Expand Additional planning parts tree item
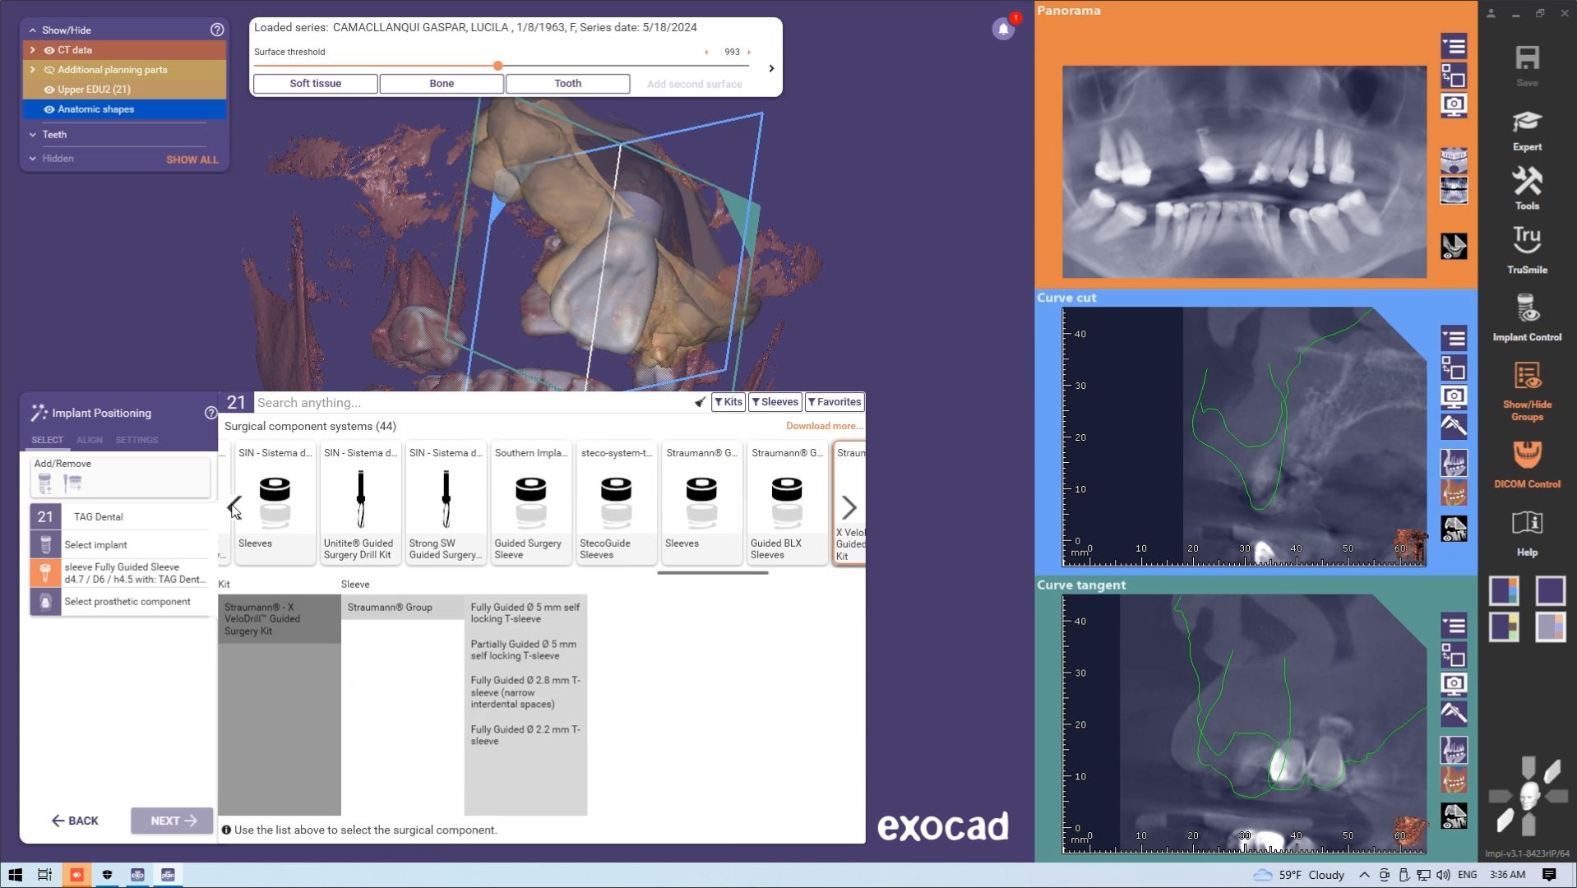This screenshot has width=1577, height=888. (x=33, y=70)
